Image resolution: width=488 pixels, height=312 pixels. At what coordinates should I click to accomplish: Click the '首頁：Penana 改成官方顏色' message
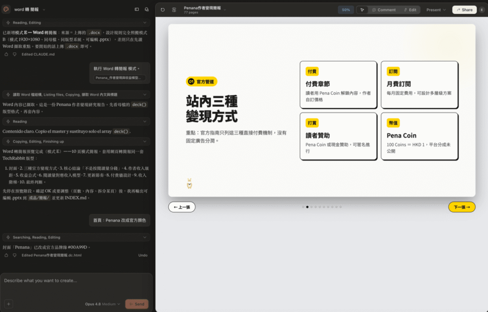coord(120,220)
